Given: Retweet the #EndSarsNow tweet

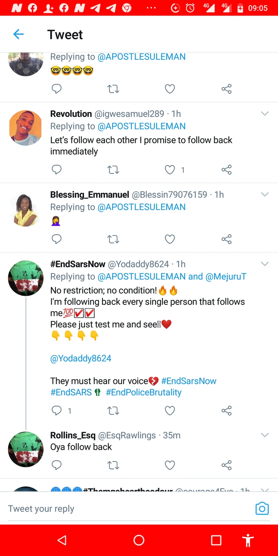Looking at the screenshot, I should (113, 410).
